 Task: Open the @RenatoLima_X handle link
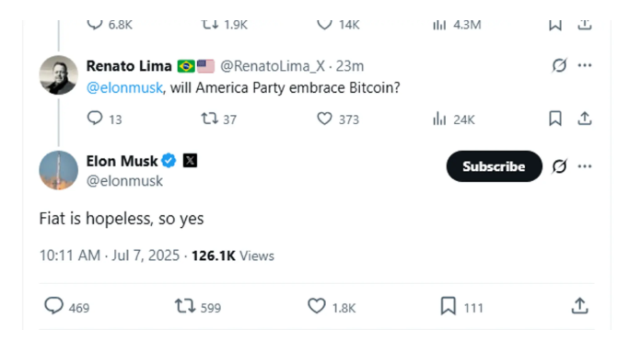point(273,66)
